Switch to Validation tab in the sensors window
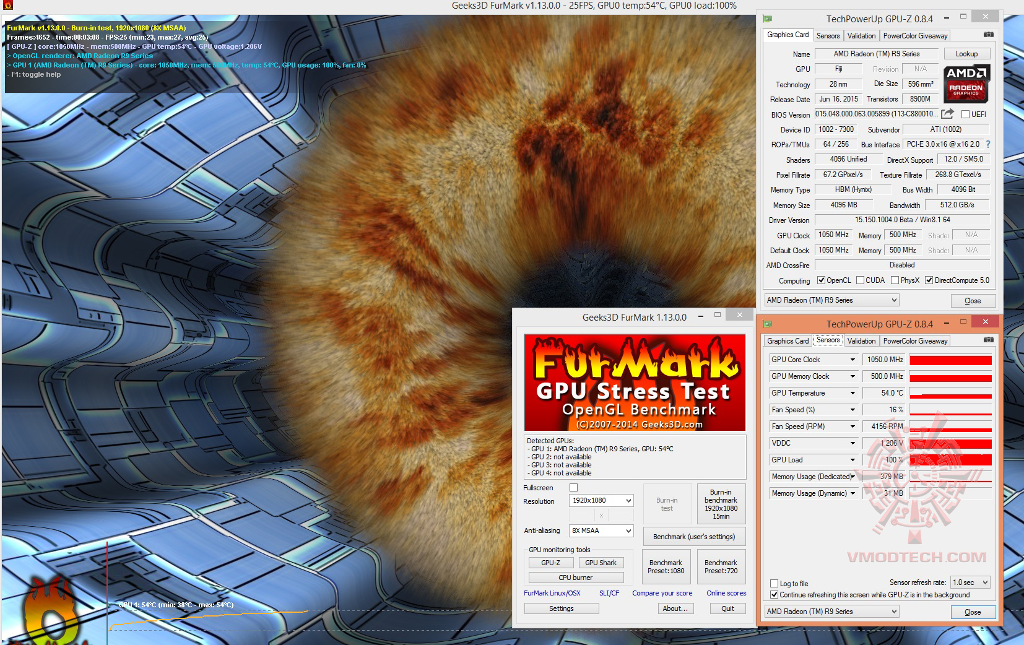1024x645 pixels. pyautogui.click(x=861, y=341)
